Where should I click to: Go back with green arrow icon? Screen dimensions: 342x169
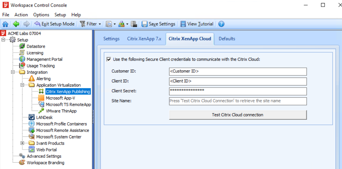[16, 24]
